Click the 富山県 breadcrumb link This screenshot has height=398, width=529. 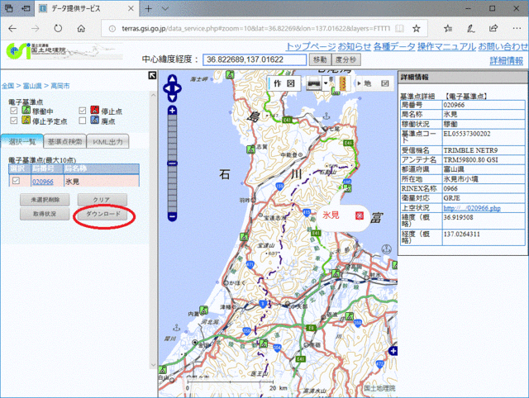click(x=32, y=86)
